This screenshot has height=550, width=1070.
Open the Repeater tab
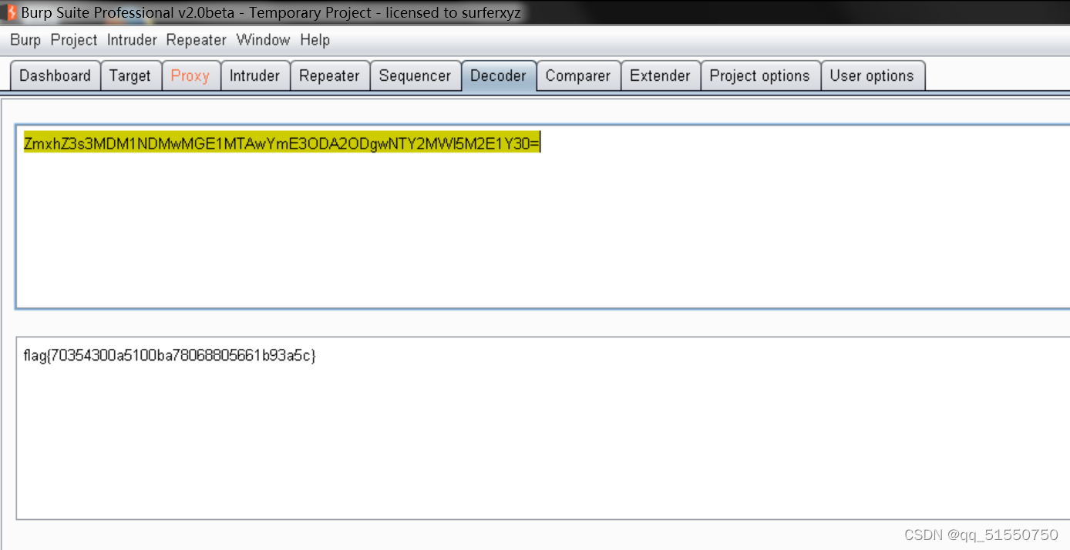pyautogui.click(x=330, y=75)
